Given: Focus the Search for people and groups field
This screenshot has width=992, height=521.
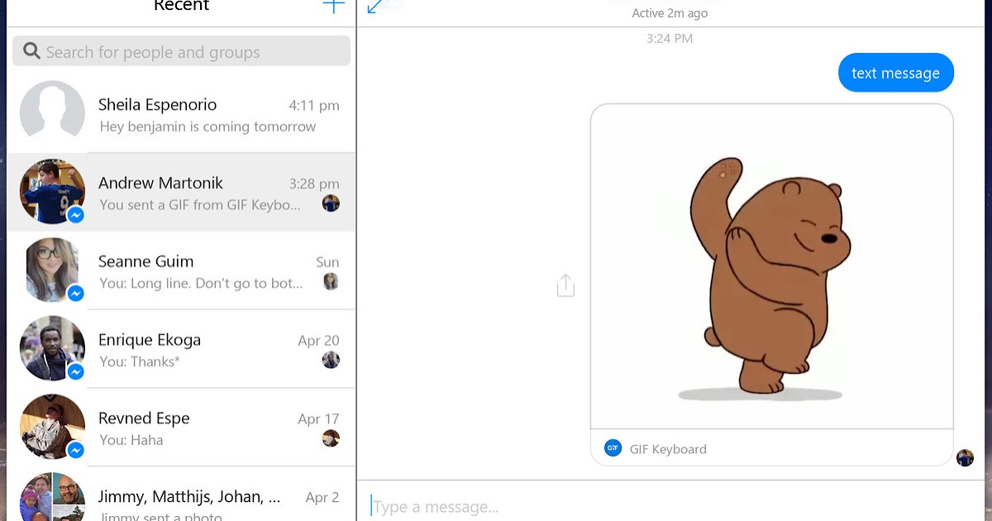Looking at the screenshot, I should 181,51.
